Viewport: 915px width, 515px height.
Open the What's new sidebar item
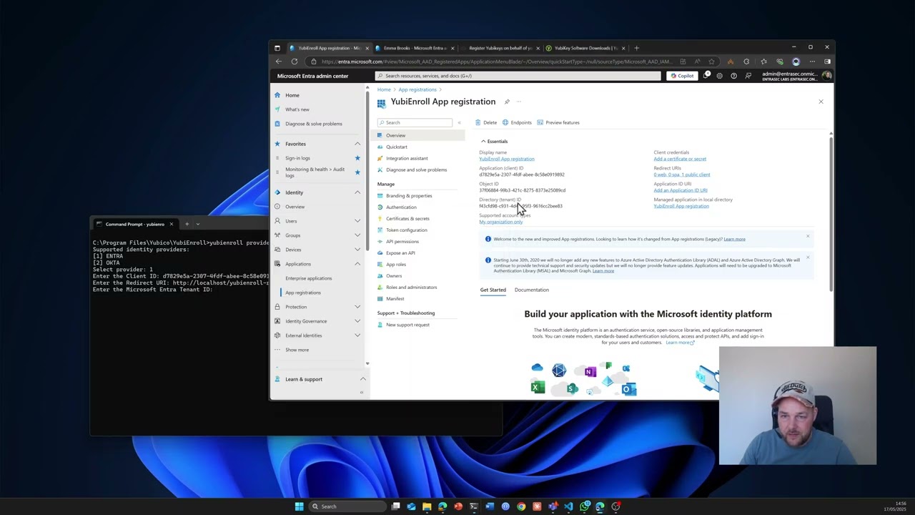tap(297, 109)
